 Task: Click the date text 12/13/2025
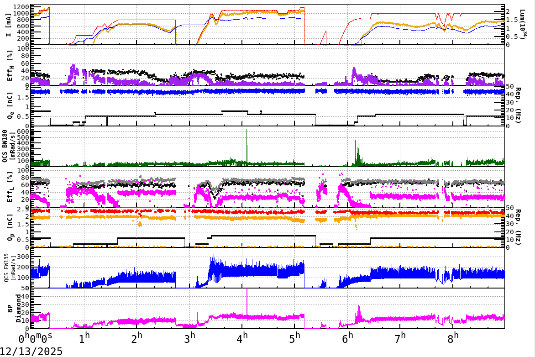pos(31,352)
